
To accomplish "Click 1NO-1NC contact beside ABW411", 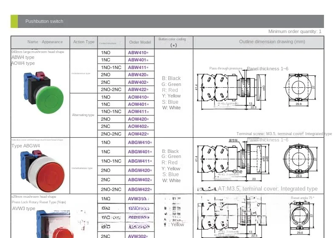I will point(111,67).
